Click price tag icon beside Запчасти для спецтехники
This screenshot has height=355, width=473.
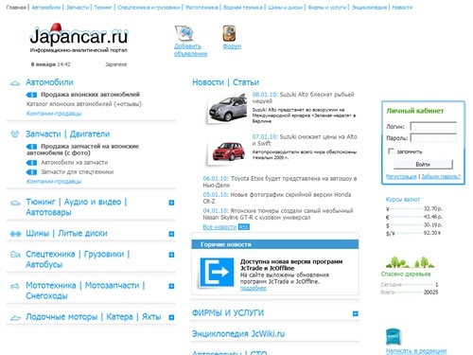(x=31, y=172)
